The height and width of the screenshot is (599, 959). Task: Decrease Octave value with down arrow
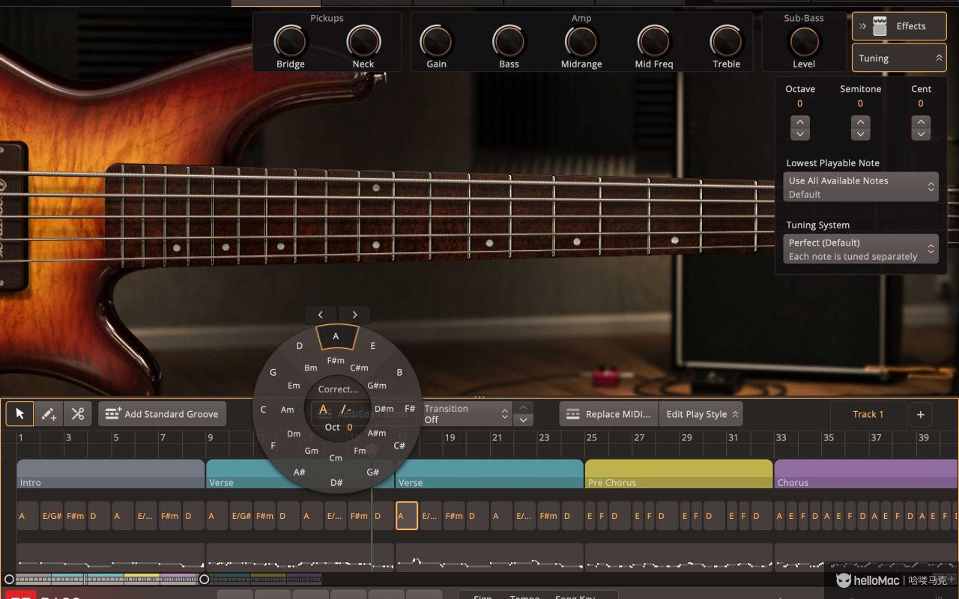tap(800, 134)
